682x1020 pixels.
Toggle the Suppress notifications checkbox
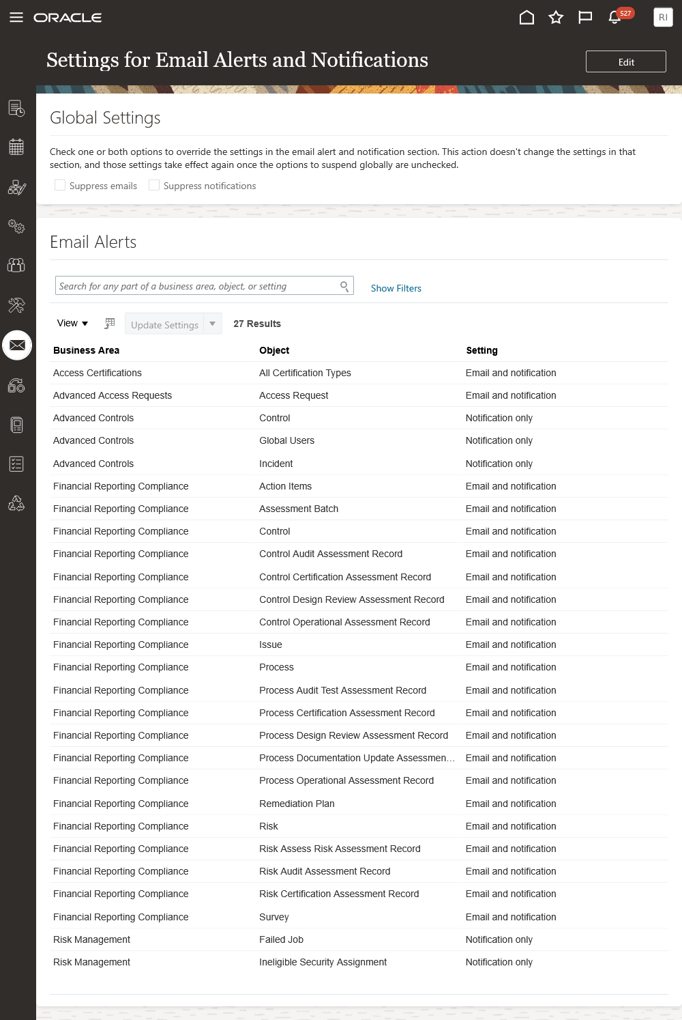[x=154, y=185]
